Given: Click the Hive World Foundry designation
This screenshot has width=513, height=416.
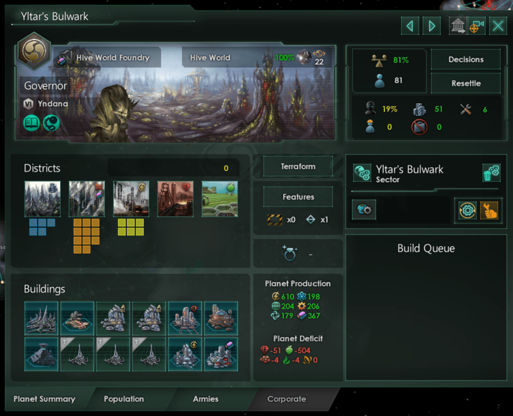Looking at the screenshot, I should tap(108, 58).
